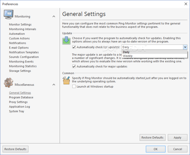Click the update frequency dropdown arrow

(x=185, y=47)
